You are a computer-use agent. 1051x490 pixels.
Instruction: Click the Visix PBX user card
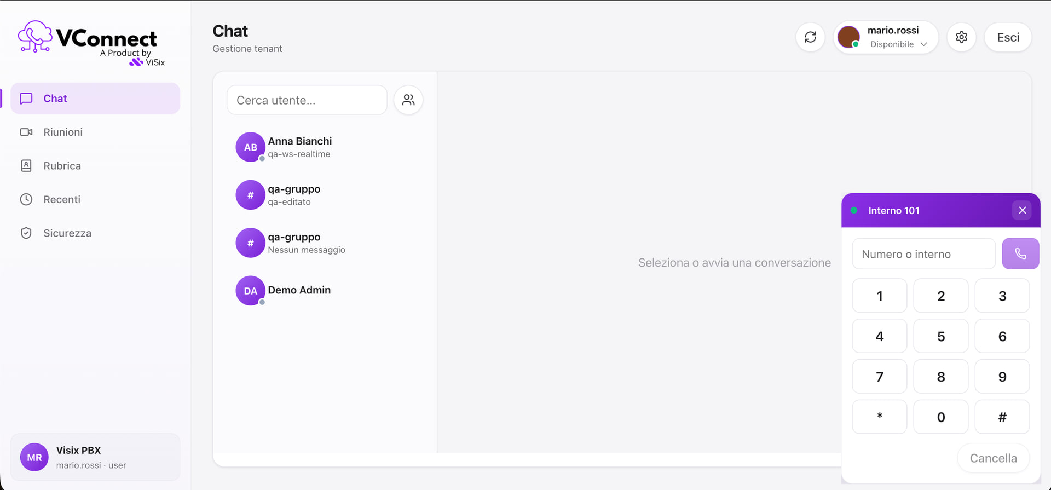95,457
